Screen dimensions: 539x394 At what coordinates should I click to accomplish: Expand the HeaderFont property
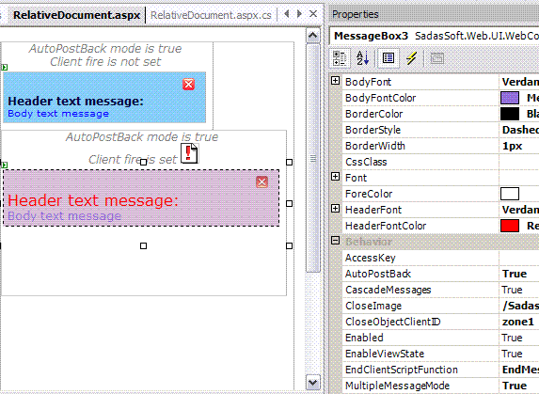point(335,209)
